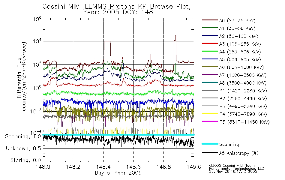Click the A1 (35-56 KeV) legend label
285x180 pixels.
[x=237, y=28]
